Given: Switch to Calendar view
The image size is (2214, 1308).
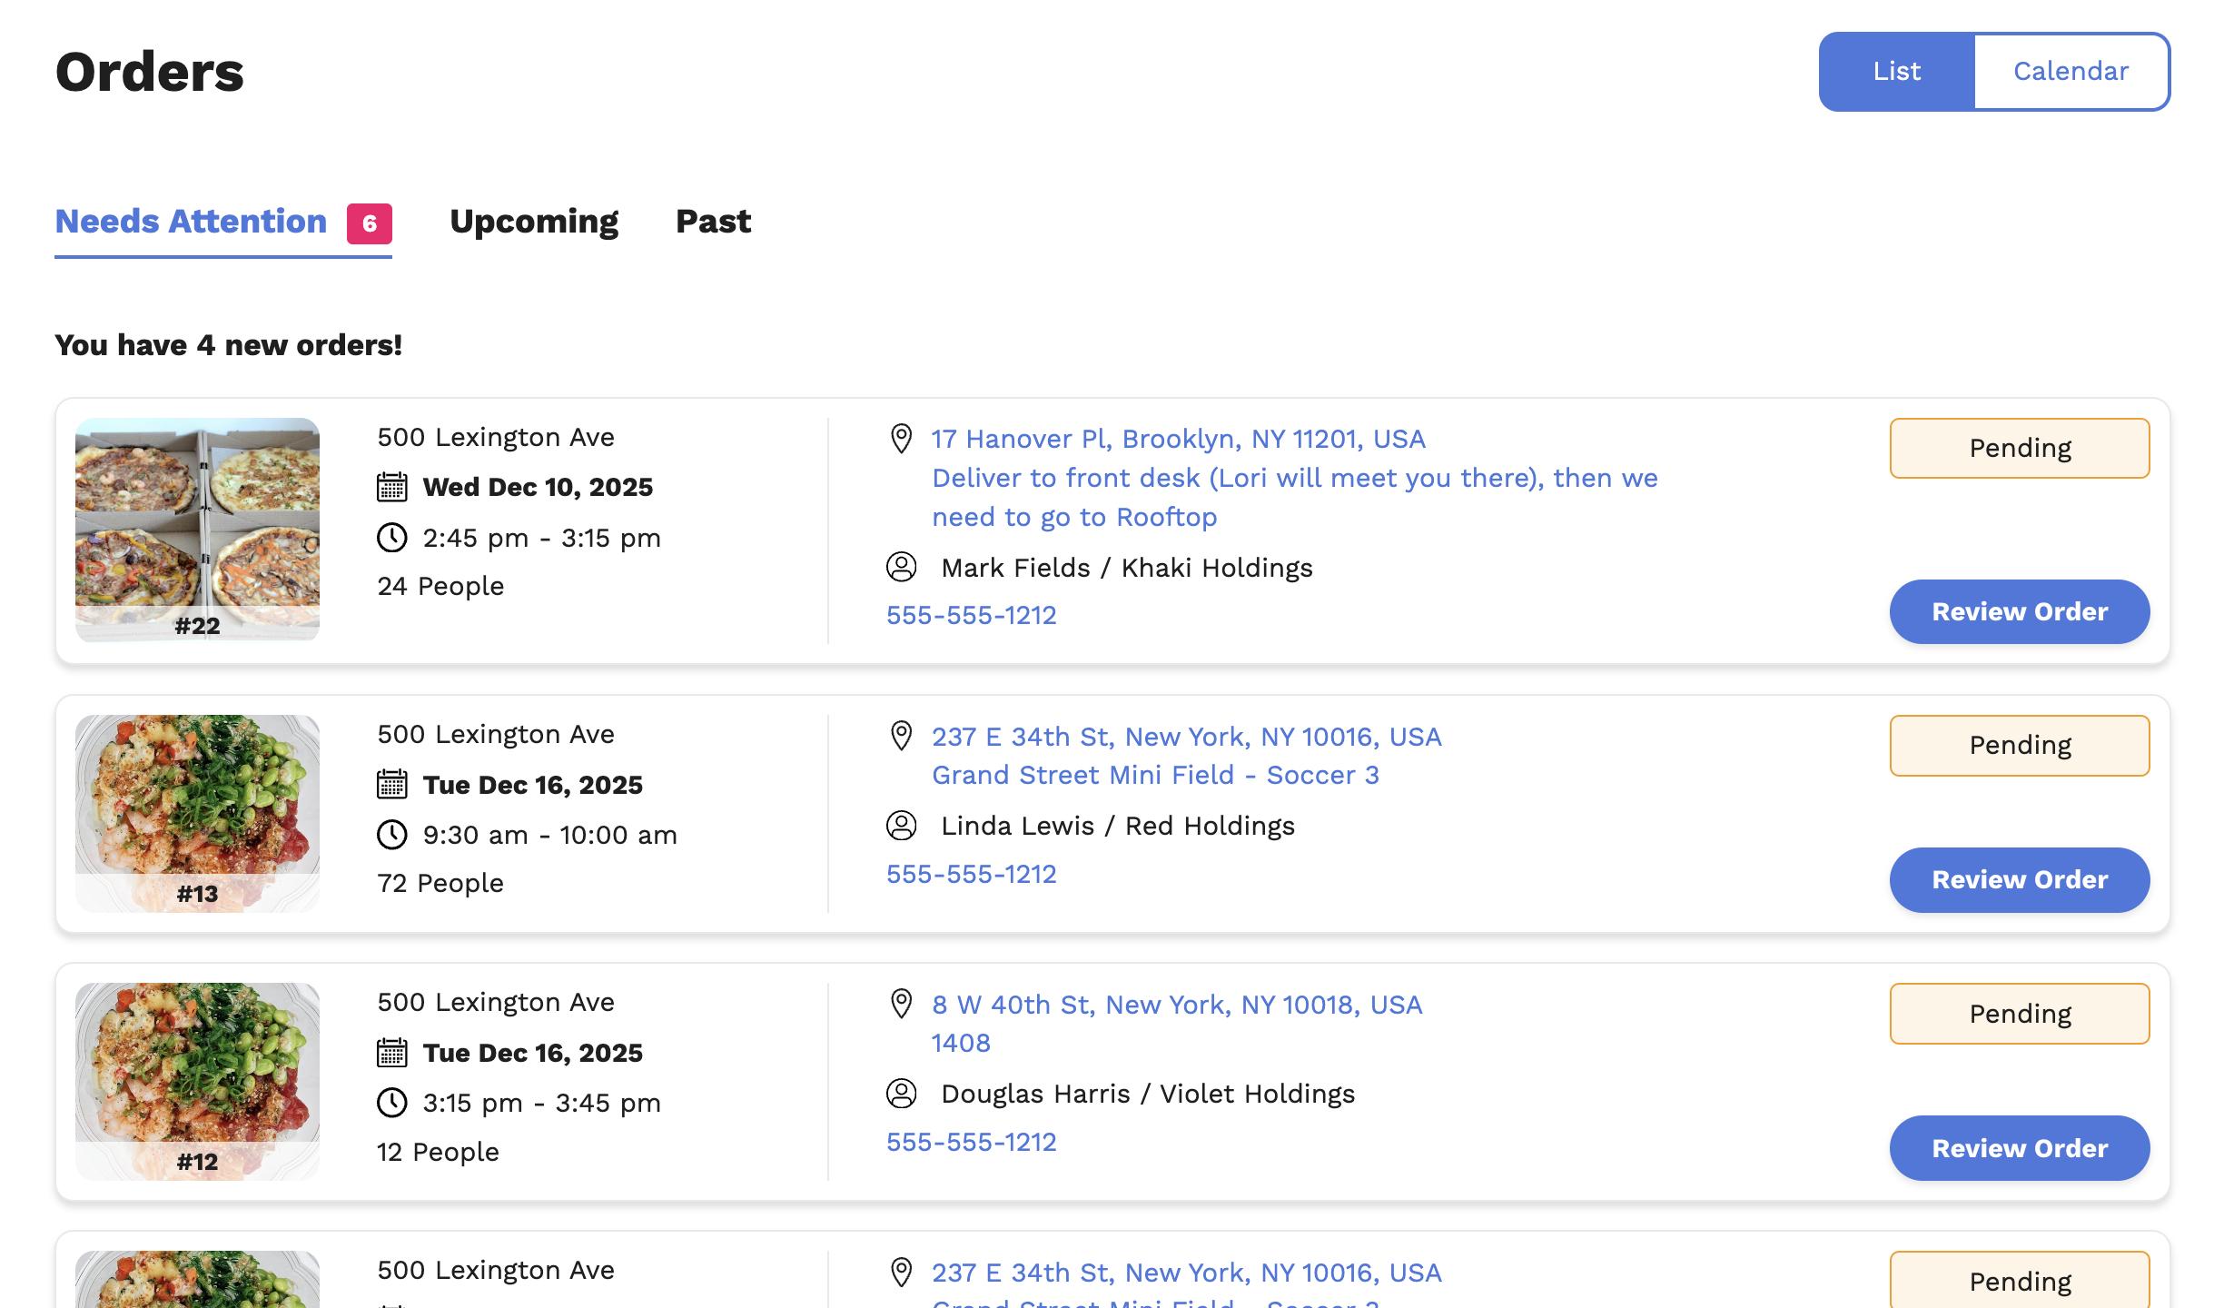Looking at the screenshot, I should pyautogui.click(x=2071, y=72).
